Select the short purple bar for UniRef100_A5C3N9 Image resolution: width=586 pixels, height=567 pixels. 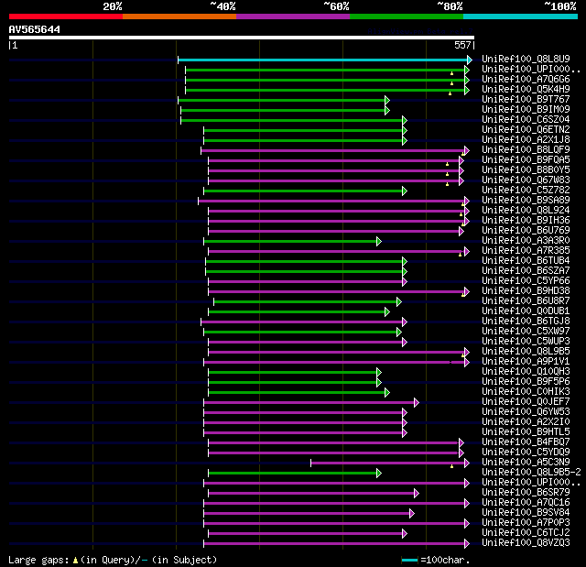[390, 463]
